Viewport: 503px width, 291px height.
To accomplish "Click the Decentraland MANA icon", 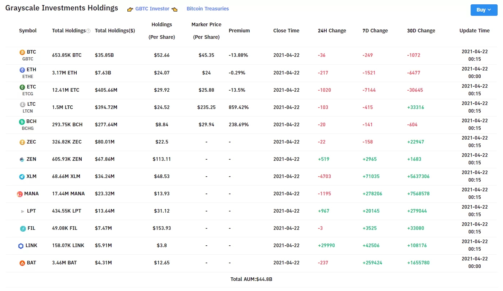I will (20, 194).
